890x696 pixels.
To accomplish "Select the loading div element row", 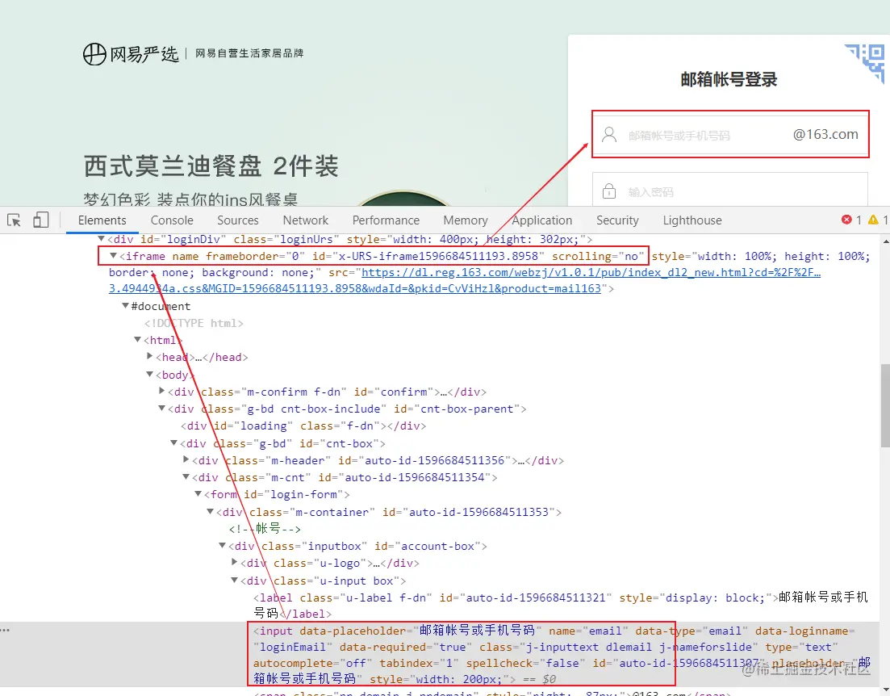I will pos(303,426).
